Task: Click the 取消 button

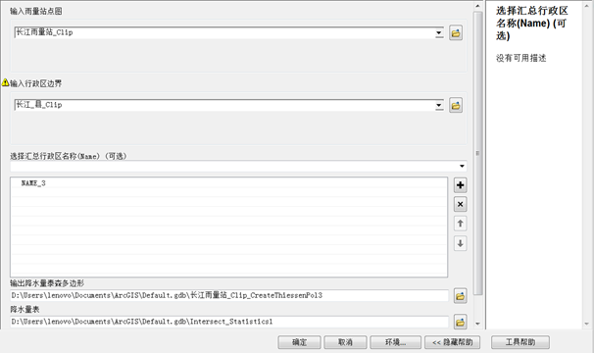Action: pyautogui.click(x=345, y=342)
